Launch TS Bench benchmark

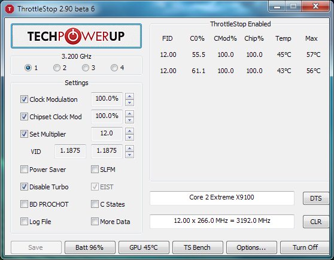pyautogui.click(x=198, y=247)
